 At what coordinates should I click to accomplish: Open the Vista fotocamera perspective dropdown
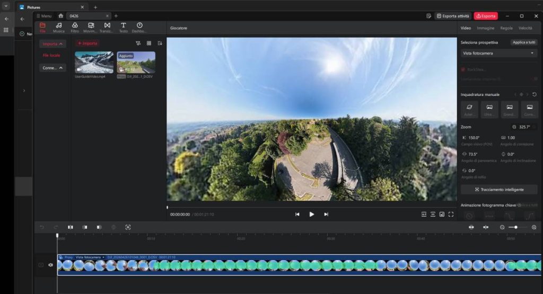(x=499, y=53)
